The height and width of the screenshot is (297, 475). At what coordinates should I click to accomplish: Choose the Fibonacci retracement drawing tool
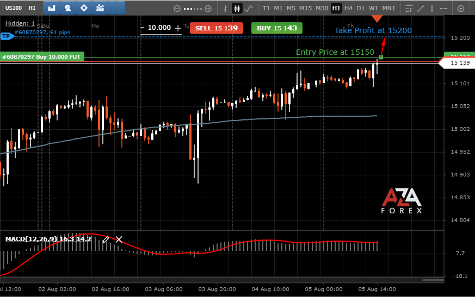tap(409, 9)
